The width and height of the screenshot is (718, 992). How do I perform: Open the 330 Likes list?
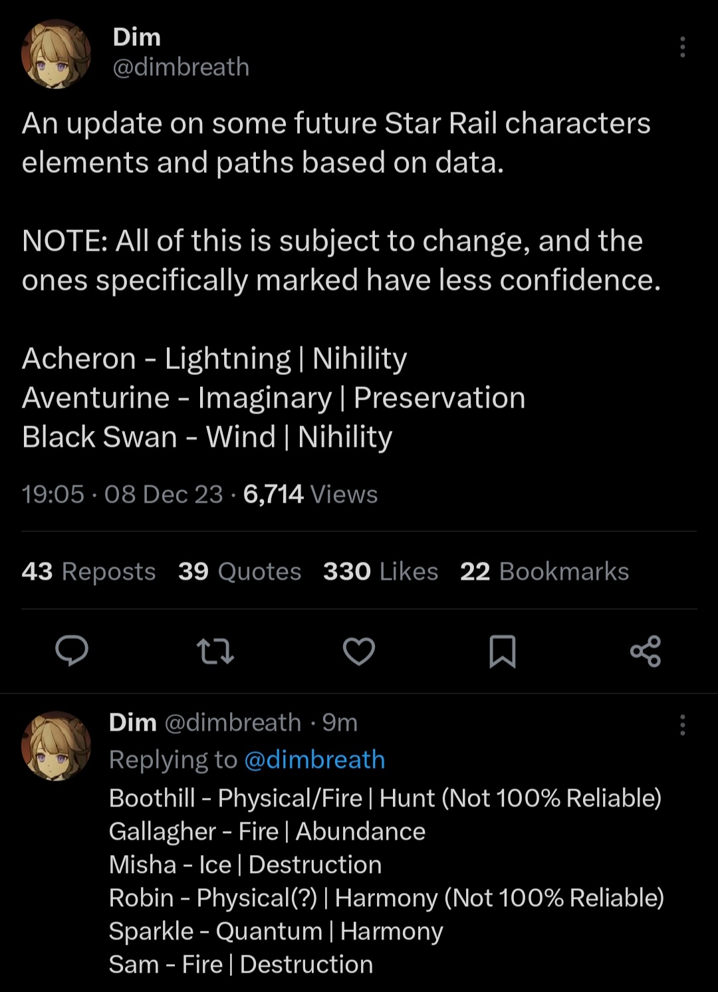[380, 571]
